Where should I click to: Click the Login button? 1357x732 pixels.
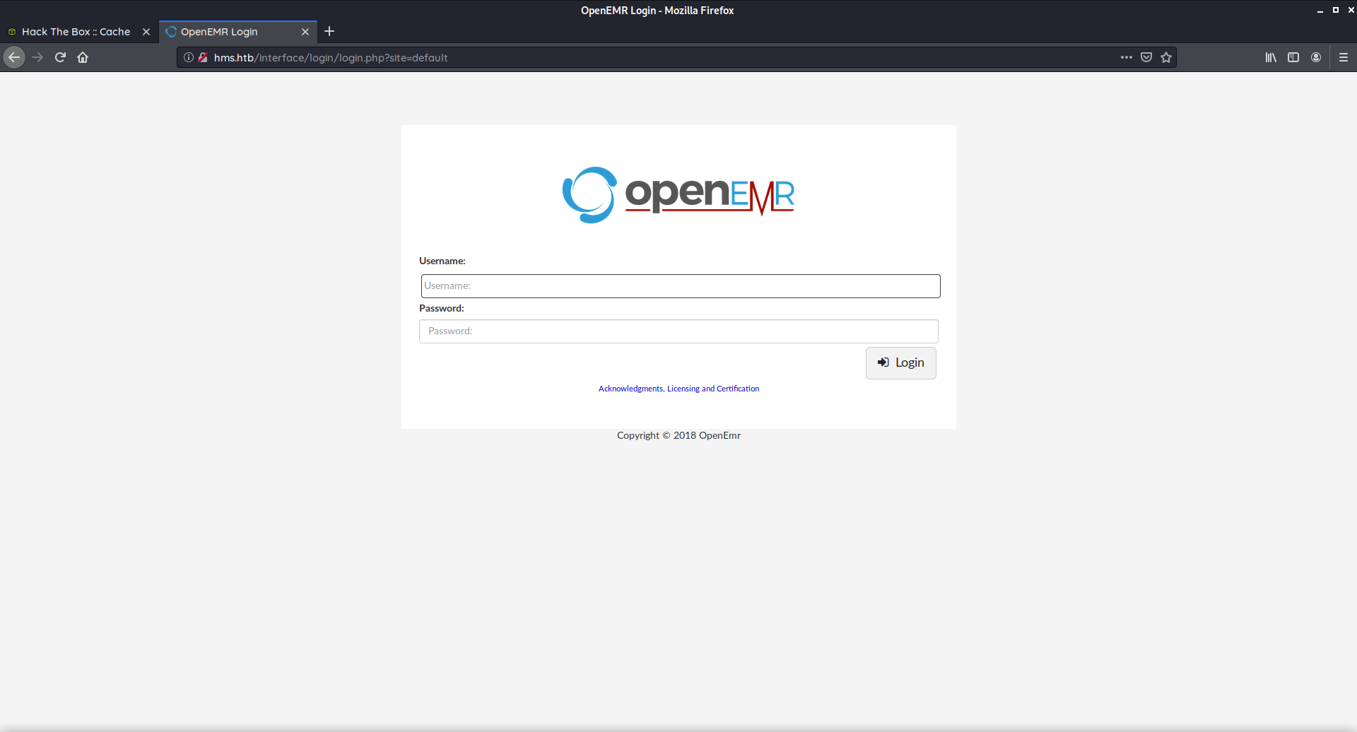point(900,362)
